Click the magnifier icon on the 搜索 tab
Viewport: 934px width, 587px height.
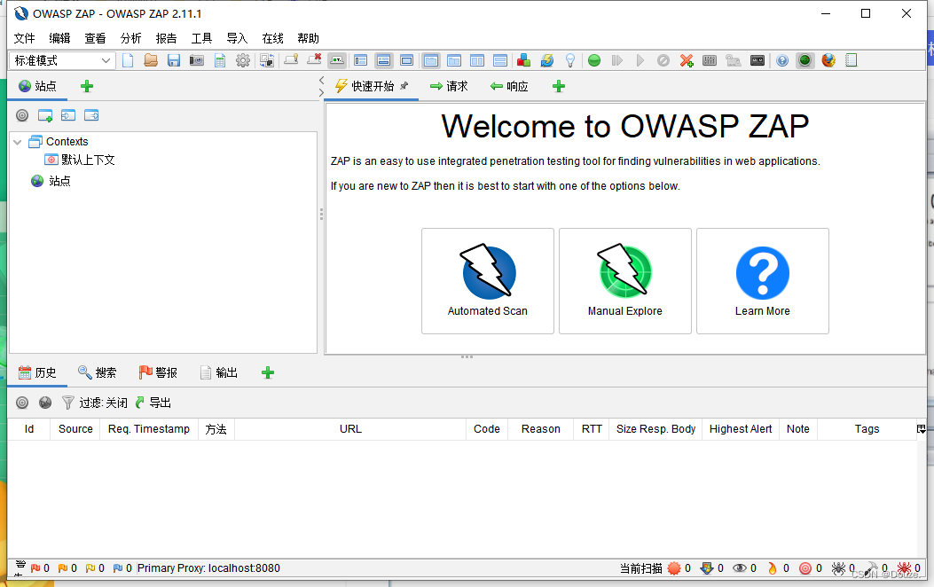coord(84,372)
